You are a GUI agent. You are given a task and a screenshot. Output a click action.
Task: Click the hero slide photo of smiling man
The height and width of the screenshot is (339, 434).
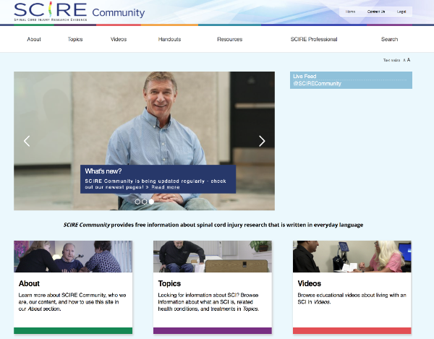pos(144,141)
